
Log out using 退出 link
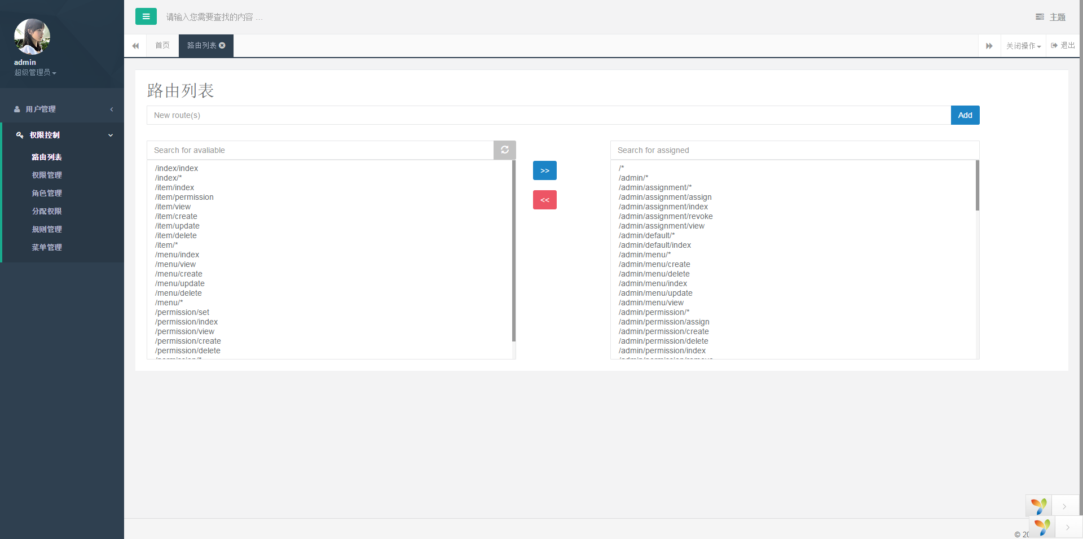tap(1063, 45)
